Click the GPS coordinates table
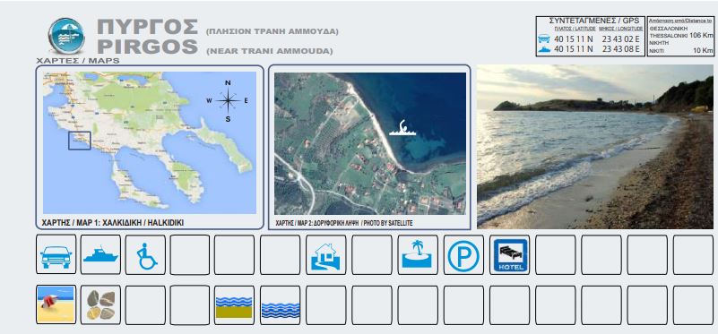Viewport: 718px width, 334px height. [x=590, y=36]
